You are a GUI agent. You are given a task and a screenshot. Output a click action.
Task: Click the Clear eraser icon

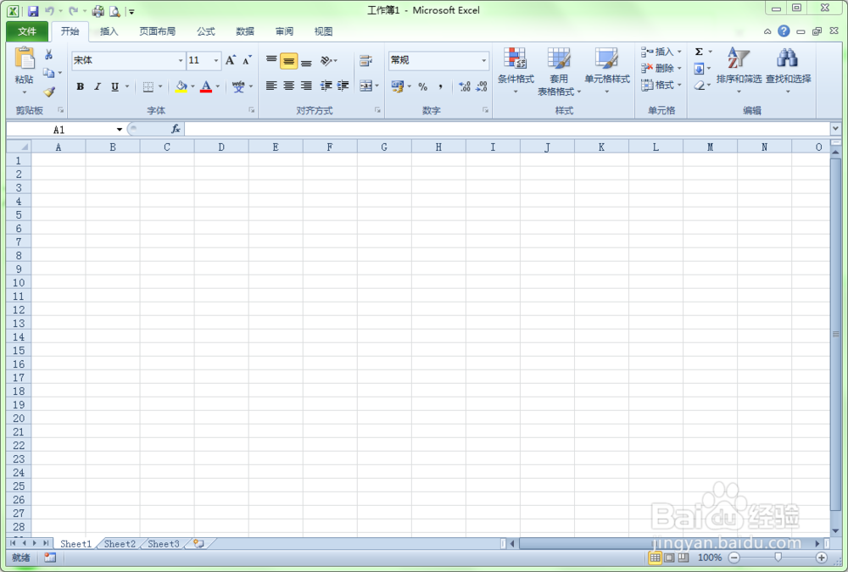pyautogui.click(x=700, y=86)
